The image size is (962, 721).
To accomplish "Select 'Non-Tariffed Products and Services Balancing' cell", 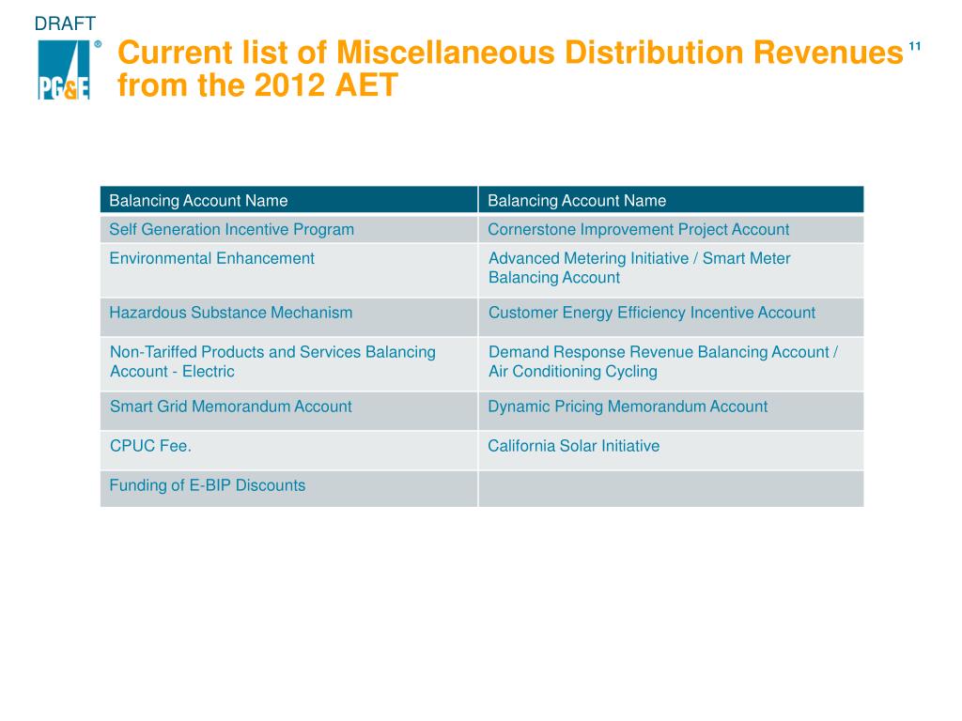I will coord(289,364).
